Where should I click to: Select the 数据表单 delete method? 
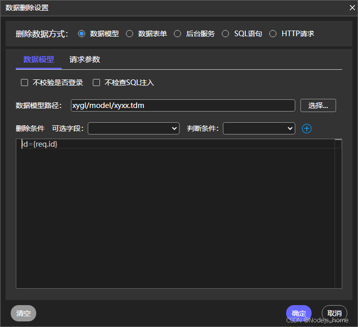point(130,34)
